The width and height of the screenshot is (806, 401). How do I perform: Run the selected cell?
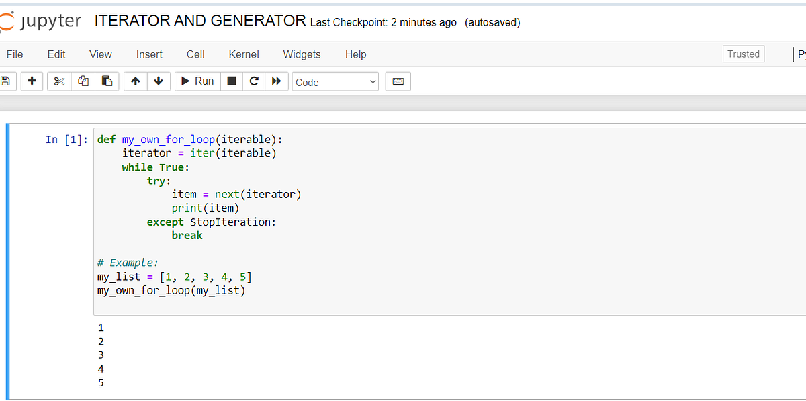197,81
